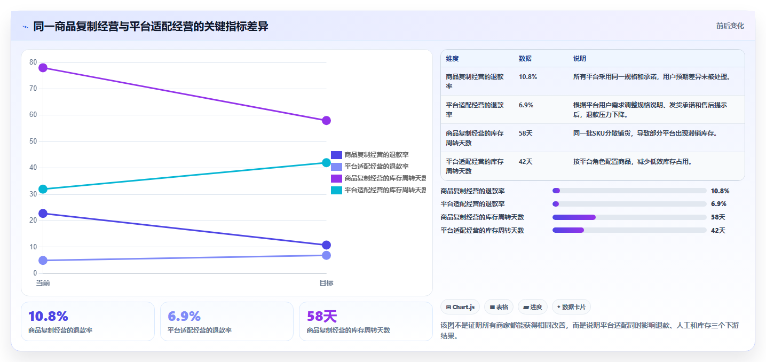766x362 pixels.
Task: Click the 42天 progress bar
Action: pos(629,231)
